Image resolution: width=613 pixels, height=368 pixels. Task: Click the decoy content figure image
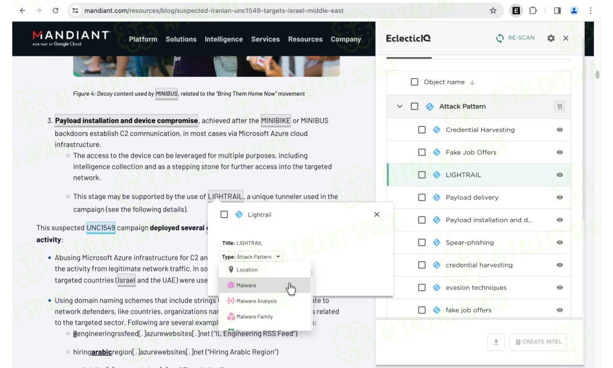coord(206,66)
